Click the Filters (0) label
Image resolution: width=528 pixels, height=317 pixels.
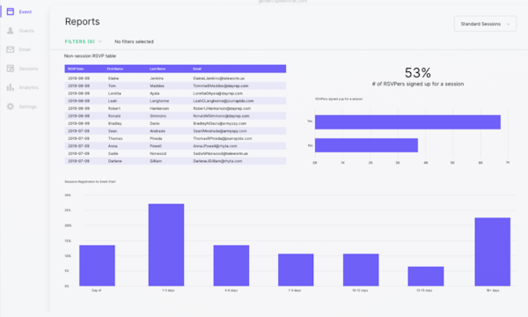pos(80,41)
